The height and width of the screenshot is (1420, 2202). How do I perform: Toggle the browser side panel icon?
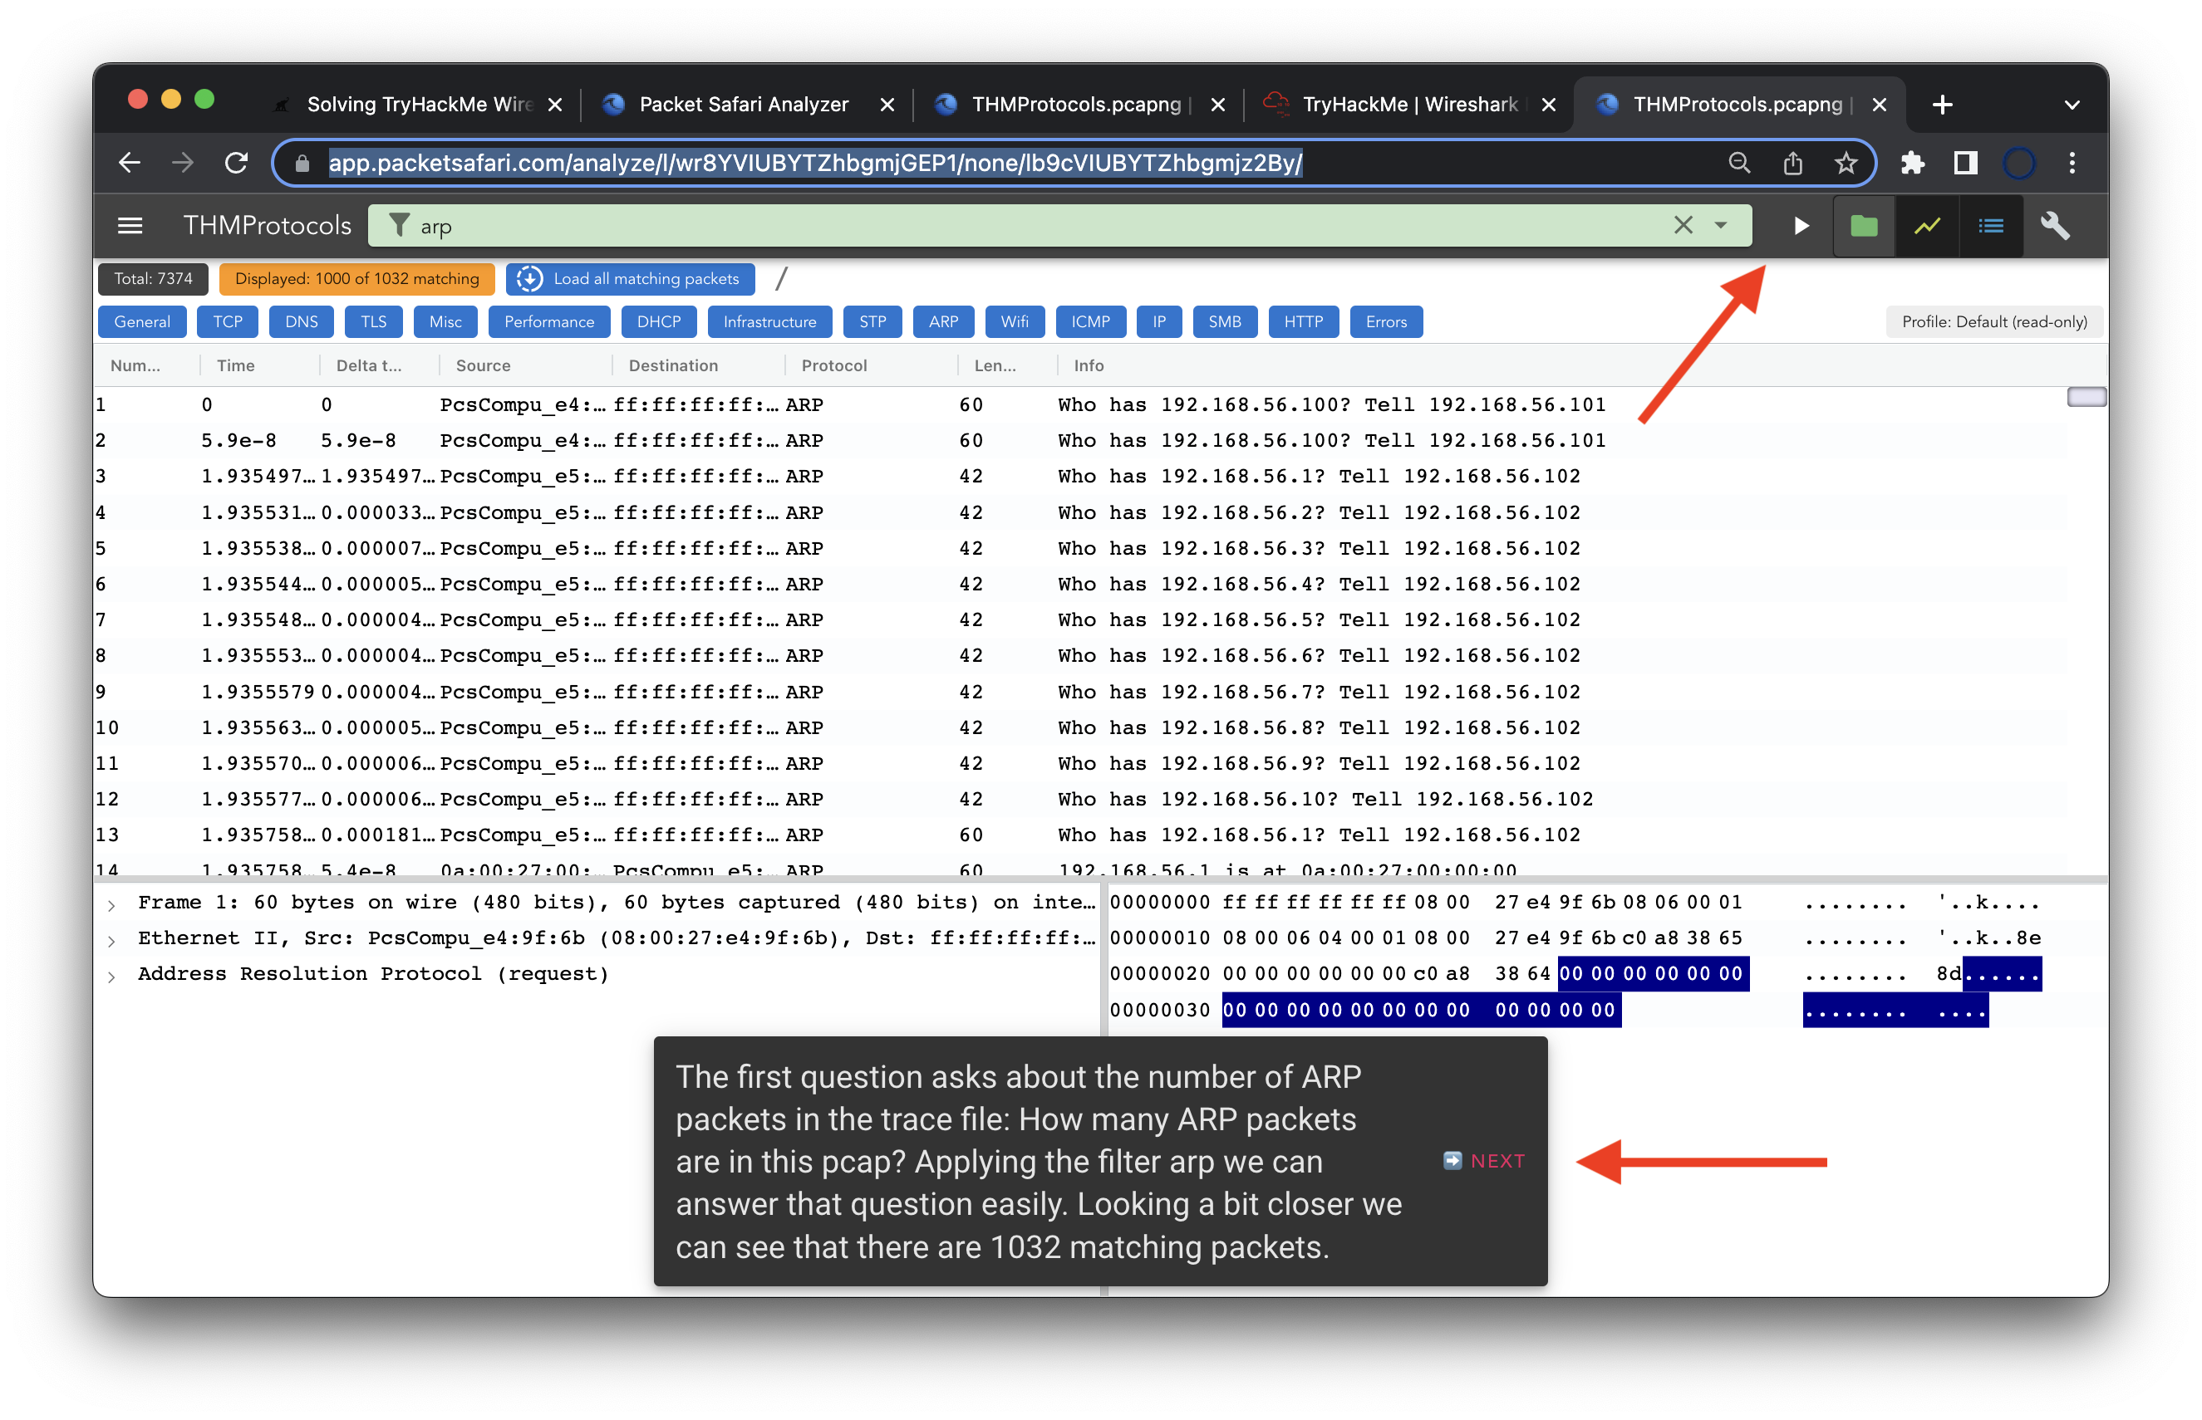1966,164
